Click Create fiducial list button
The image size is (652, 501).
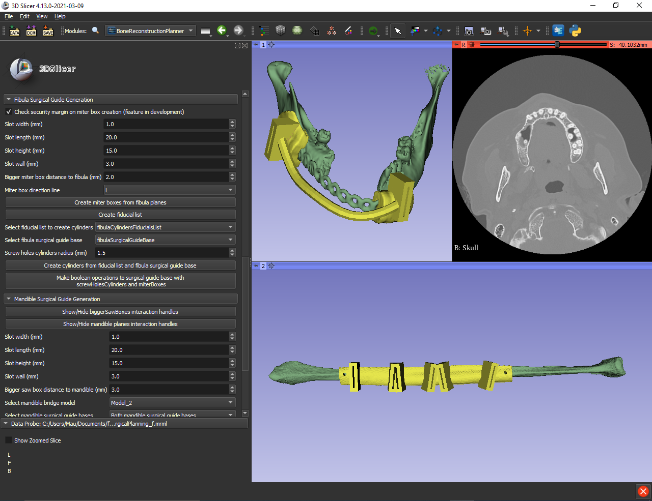[120, 214]
